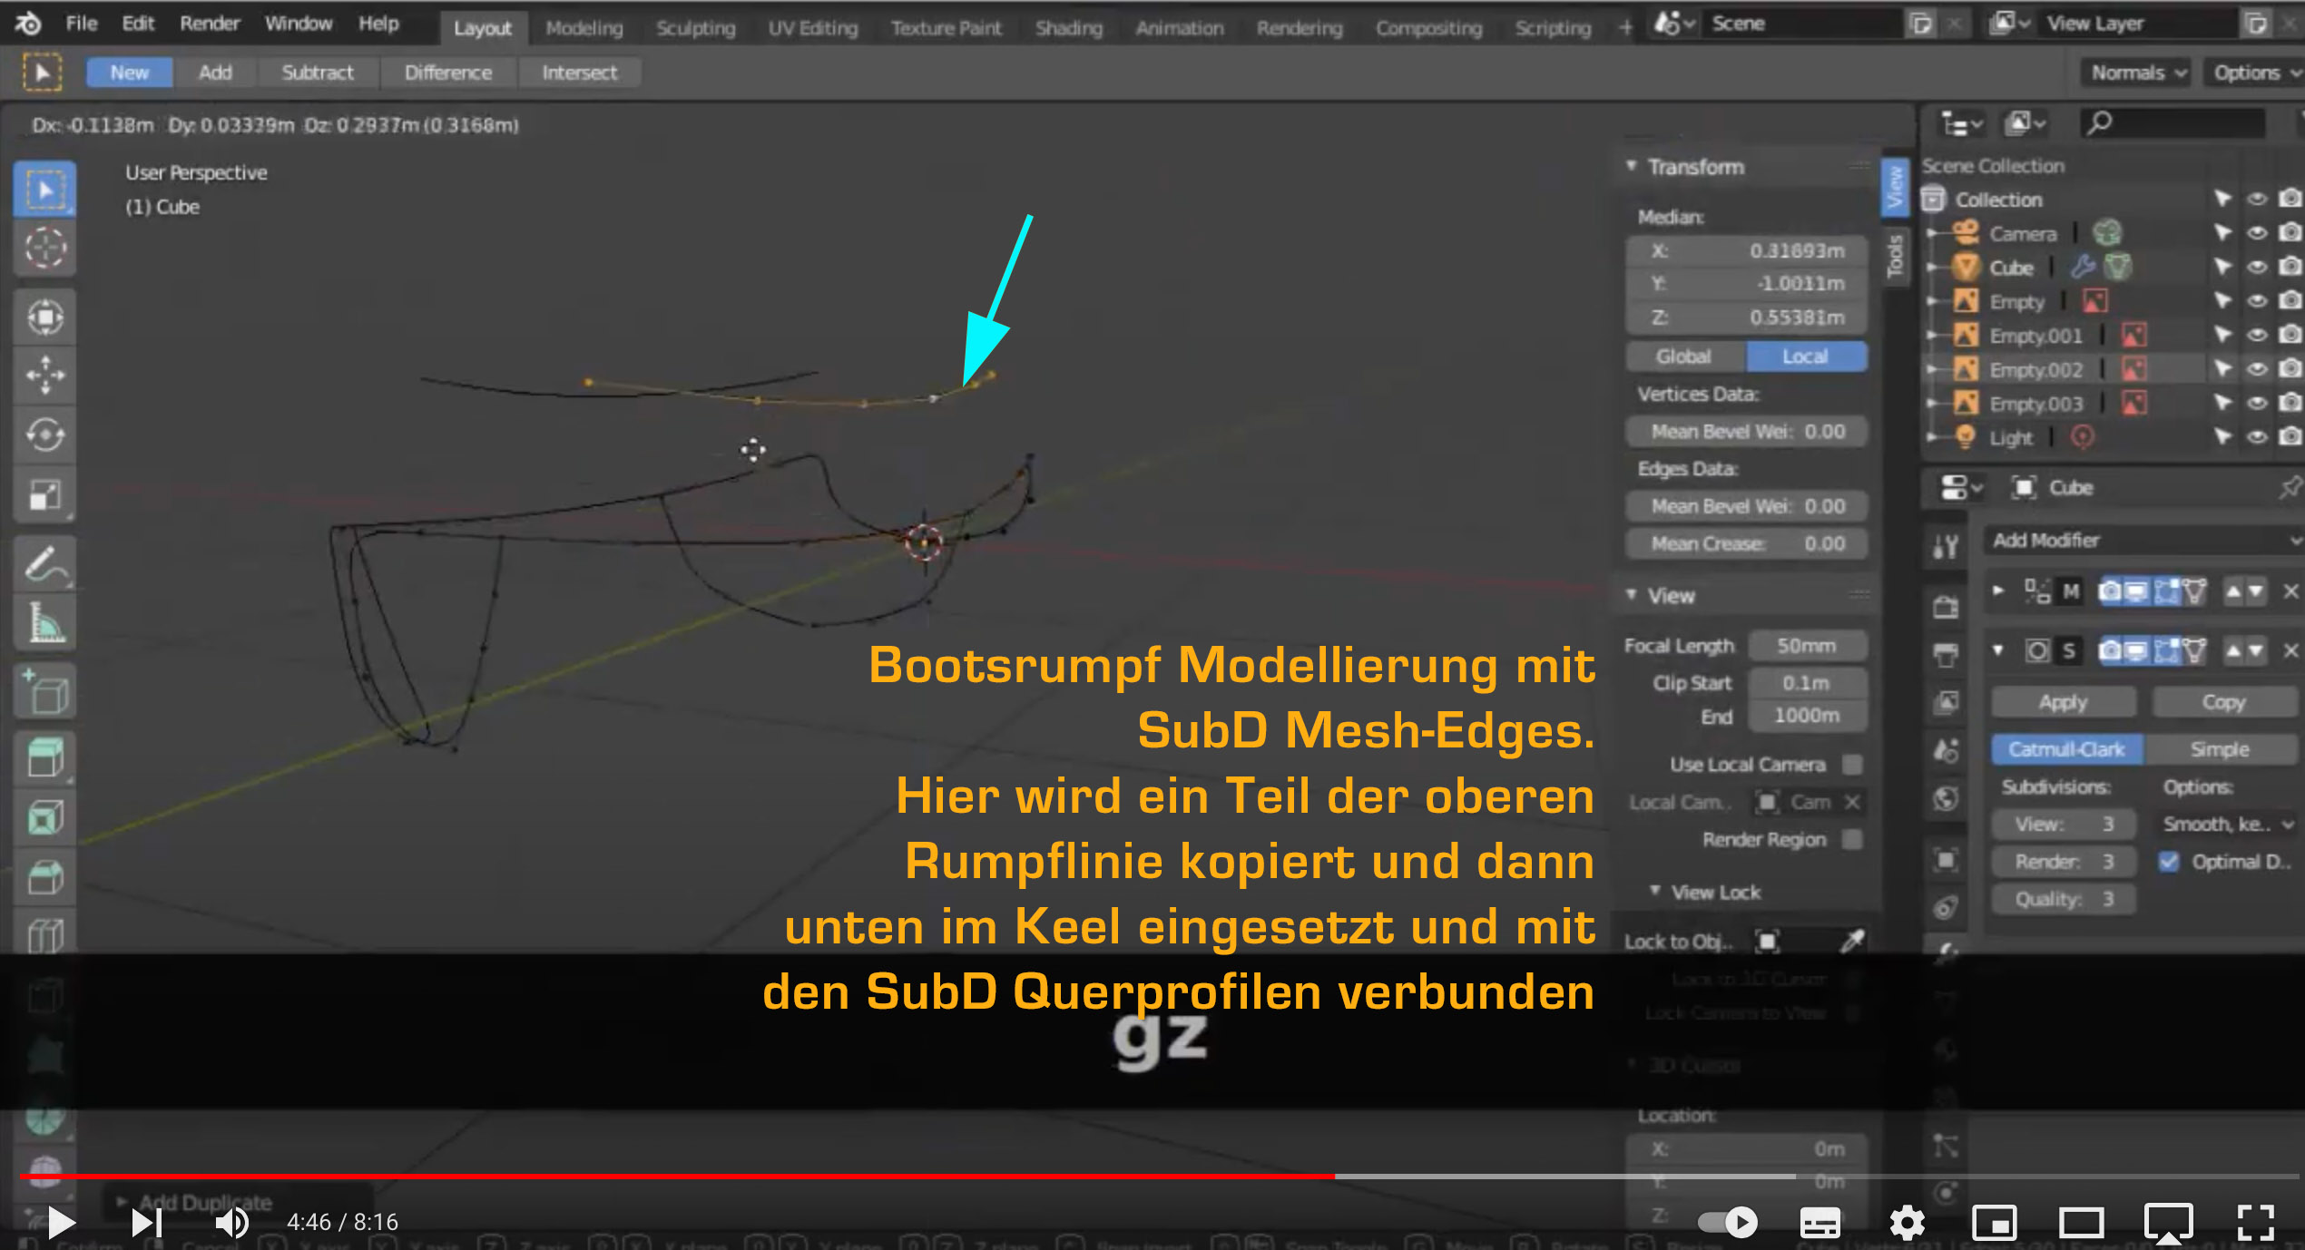Switch to the Sculpting workspace tab

point(695,28)
